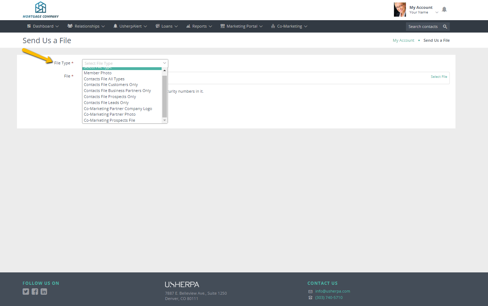
Task: Click the info@usherpa.com email link
Action: (332, 291)
